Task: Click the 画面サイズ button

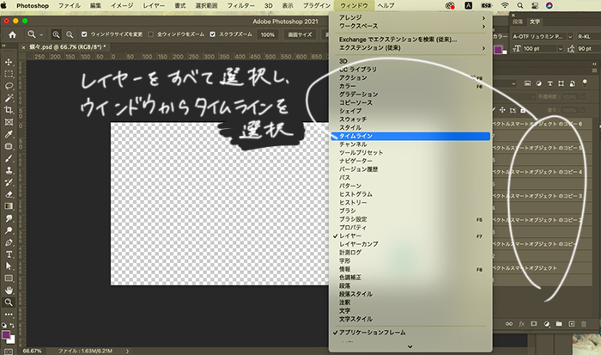Action: point(300,34)
